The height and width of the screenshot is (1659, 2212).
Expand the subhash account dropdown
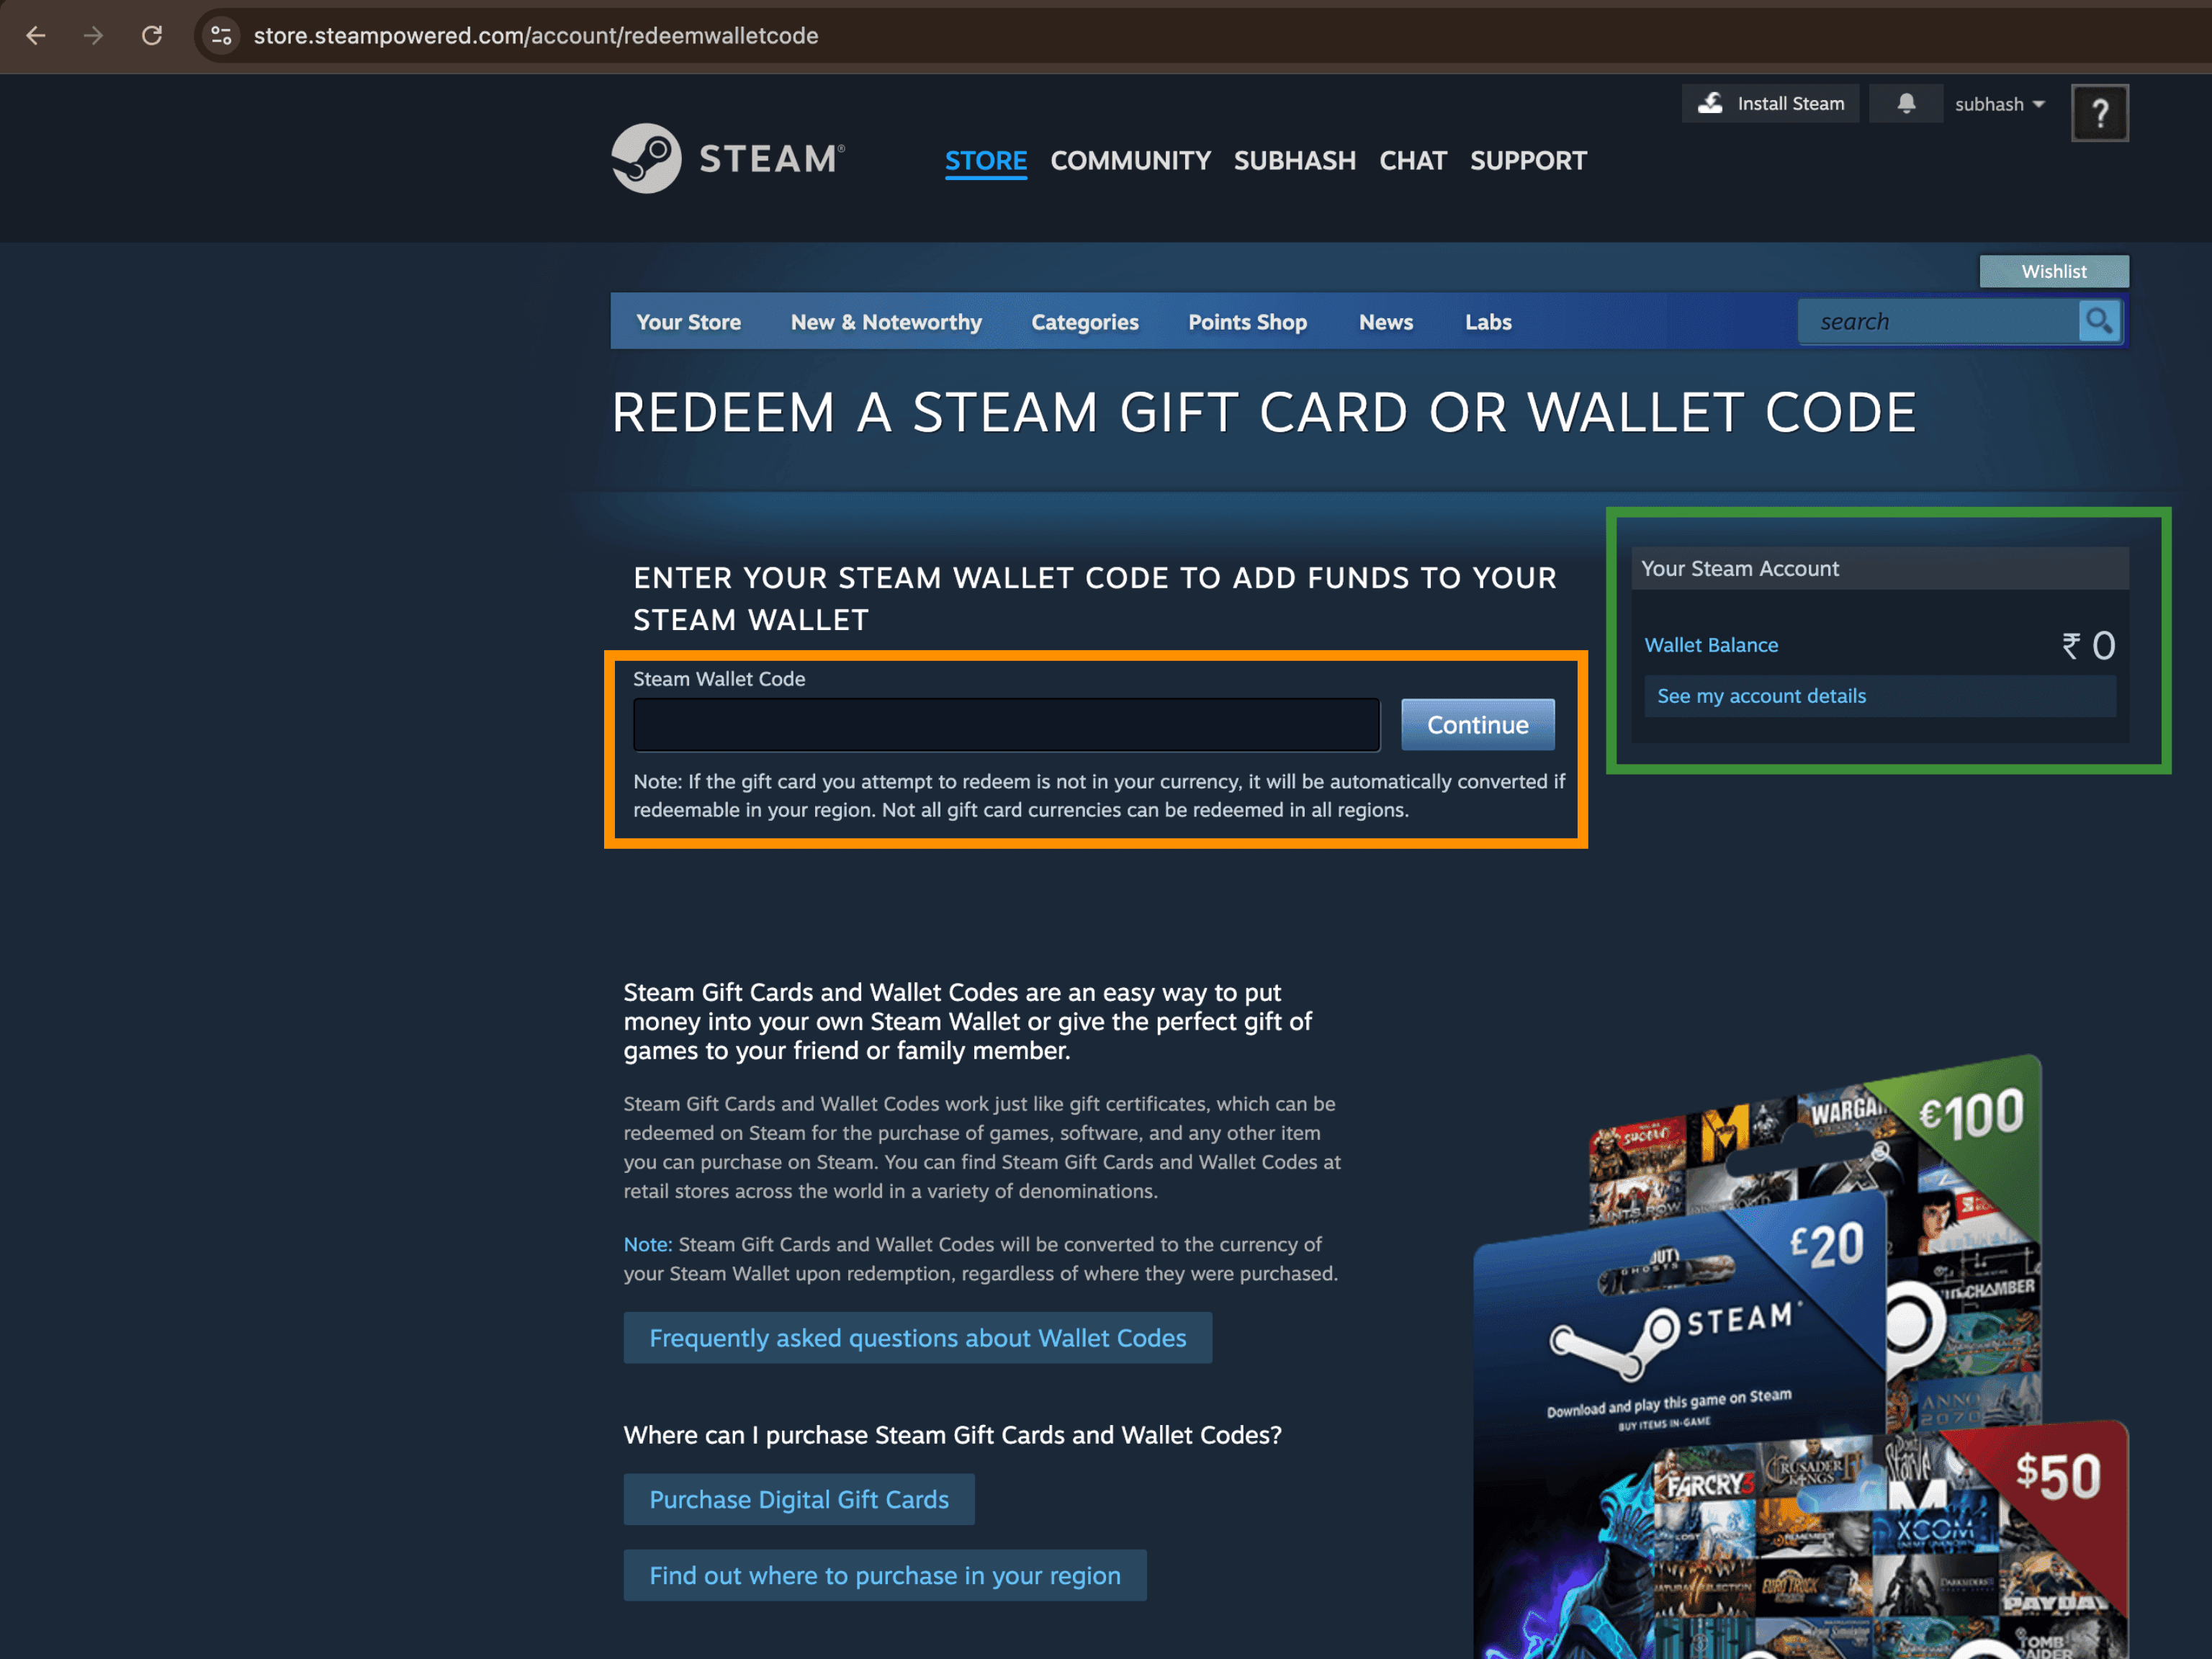click(x=1999, y=104)
